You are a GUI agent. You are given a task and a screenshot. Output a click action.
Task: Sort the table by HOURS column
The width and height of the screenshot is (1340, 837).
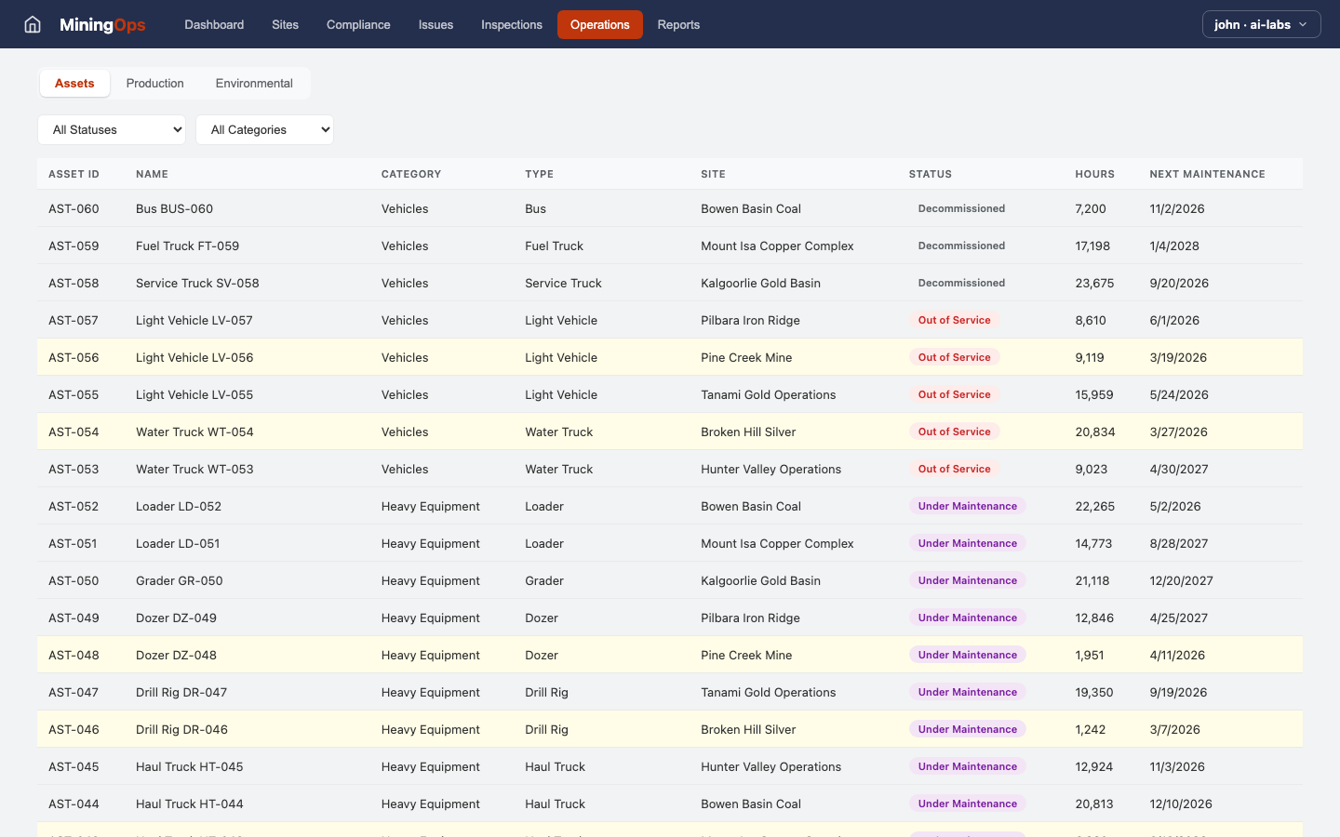pyautogui.click(x=1094, y=174)
